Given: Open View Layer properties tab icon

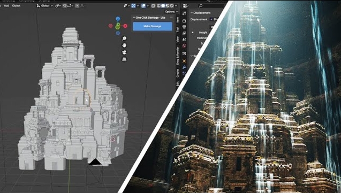Looking at the screenshot, I should pos(184,33).
